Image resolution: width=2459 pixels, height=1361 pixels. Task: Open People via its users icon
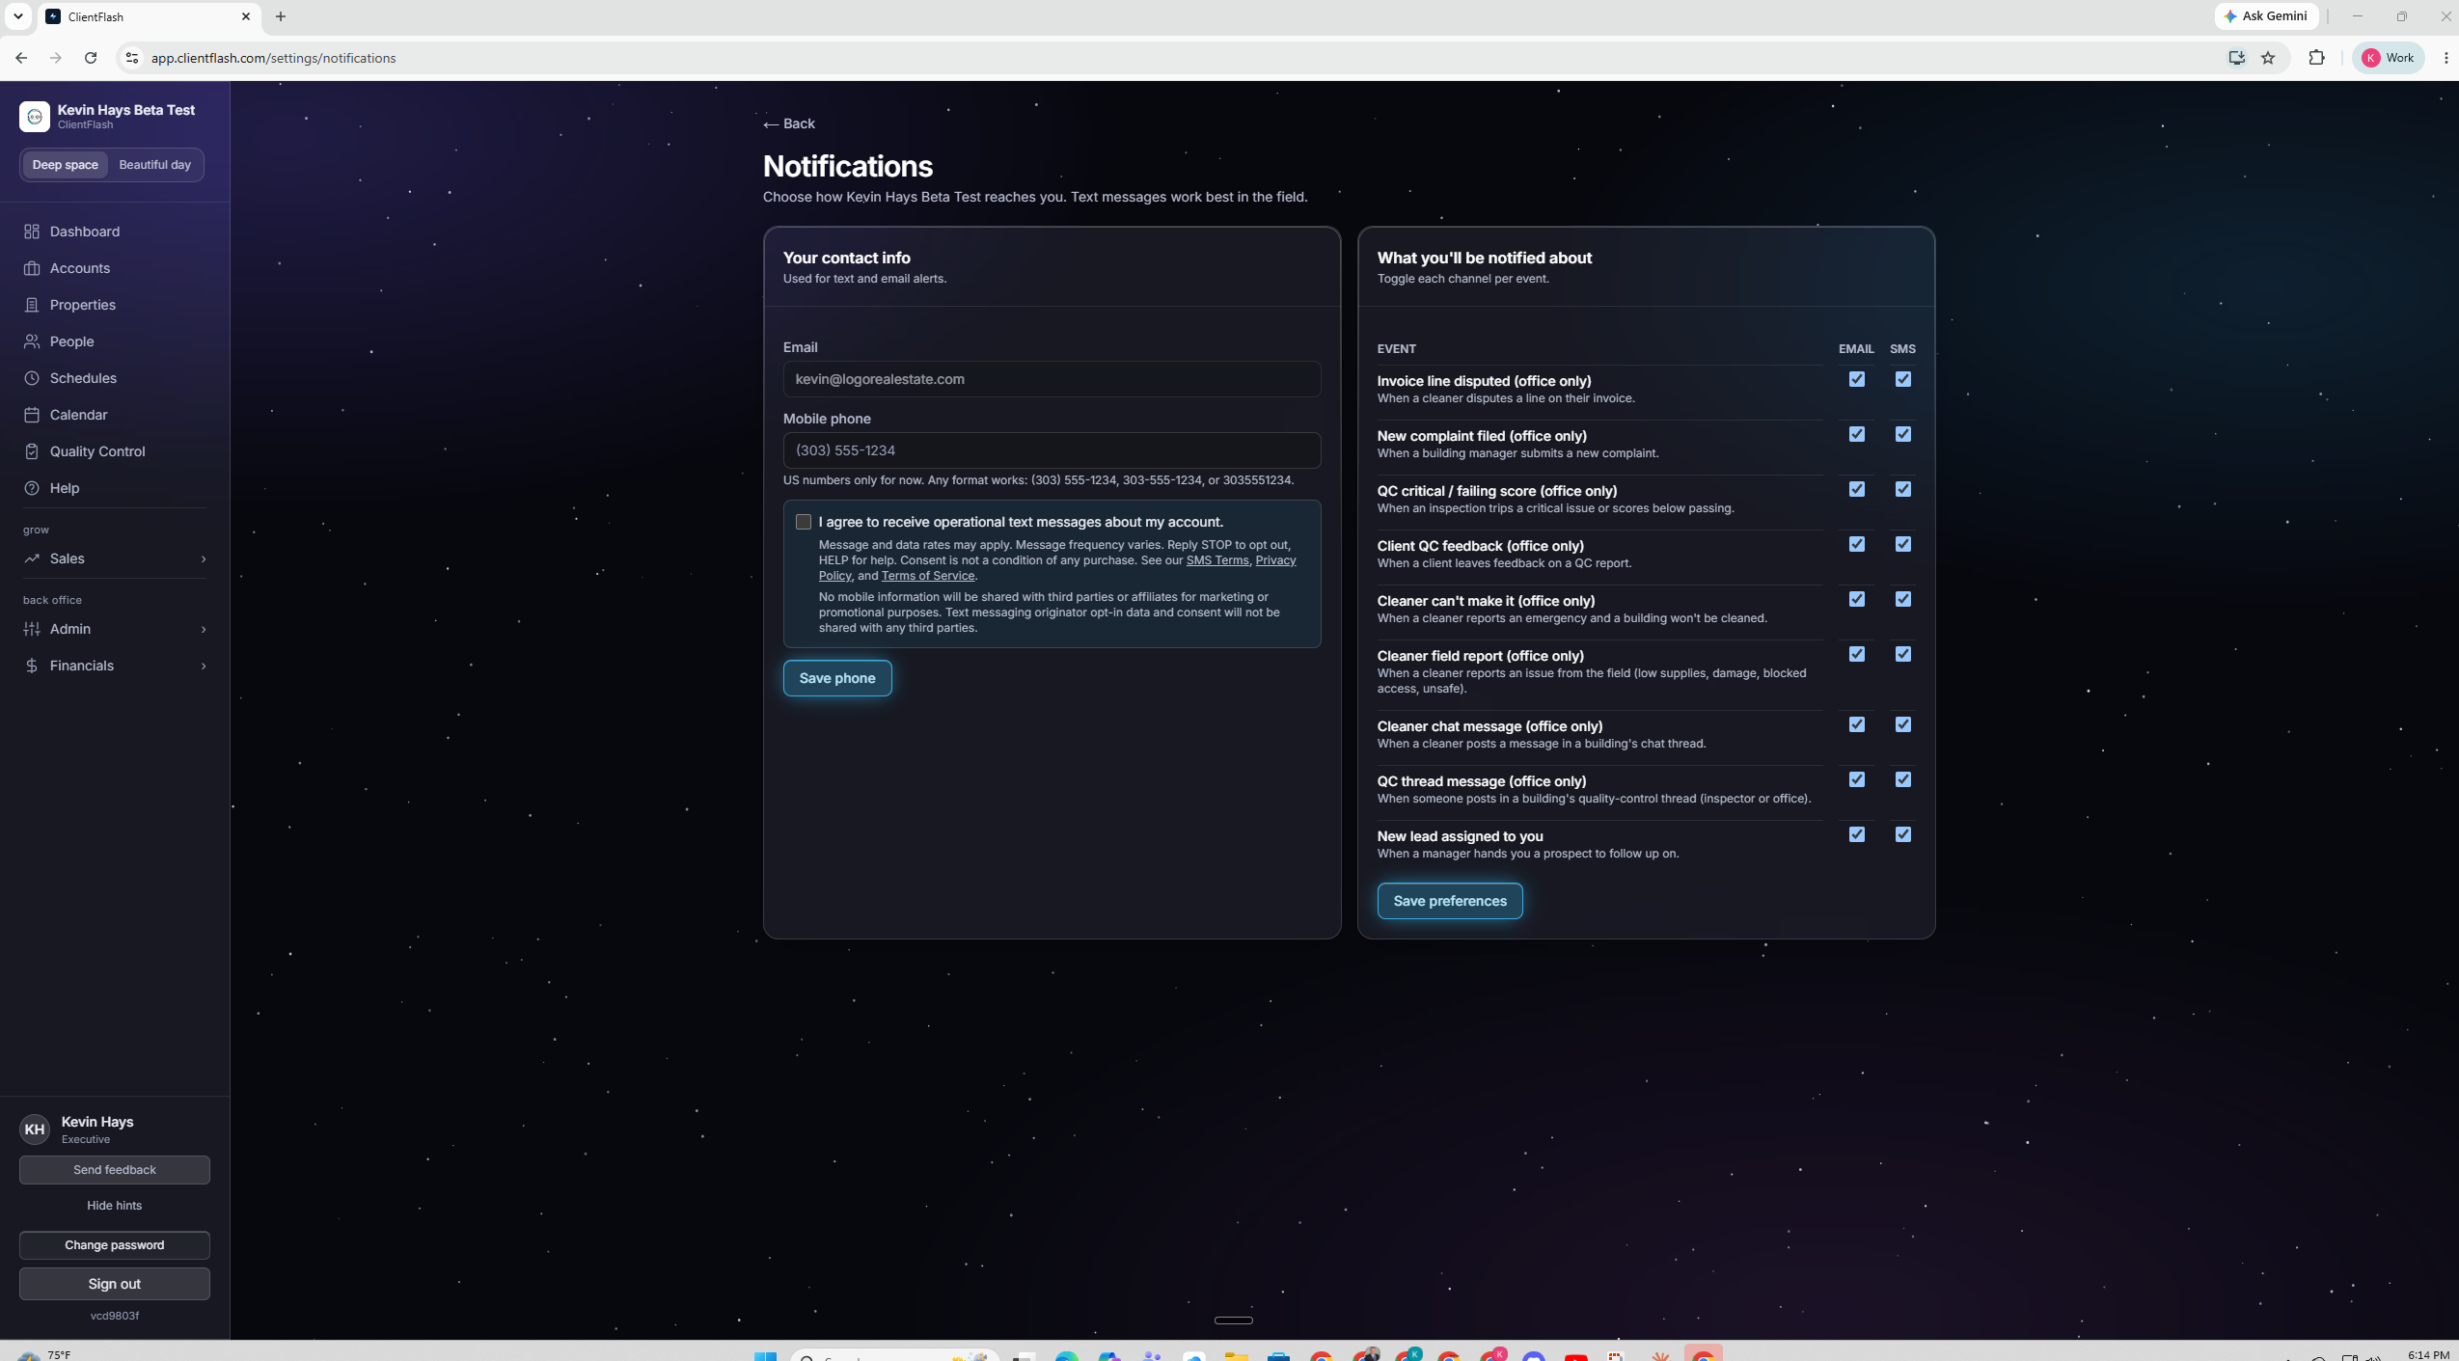point(32,341)
